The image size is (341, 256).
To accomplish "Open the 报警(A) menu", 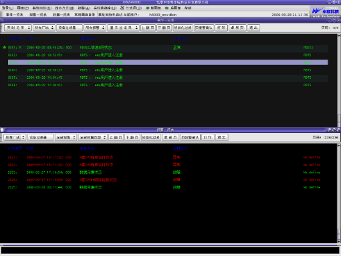I will [84, 8].
